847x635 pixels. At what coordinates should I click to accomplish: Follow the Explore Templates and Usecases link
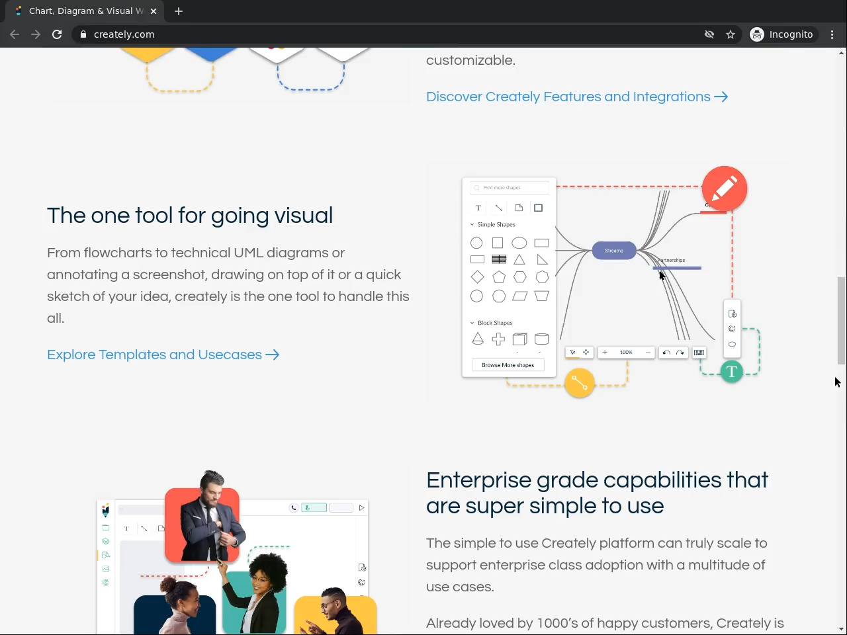(163, 355)
